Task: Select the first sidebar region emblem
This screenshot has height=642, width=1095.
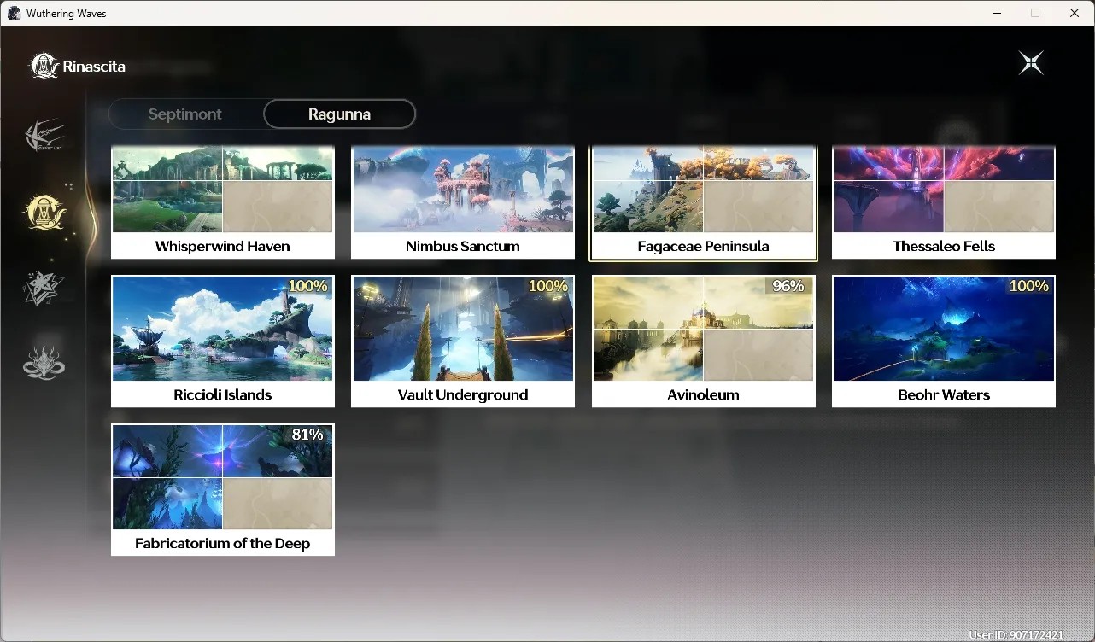Action: (44, 136)
